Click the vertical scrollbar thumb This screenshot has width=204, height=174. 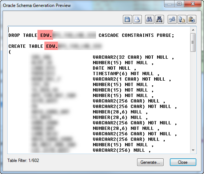point(193,42)
